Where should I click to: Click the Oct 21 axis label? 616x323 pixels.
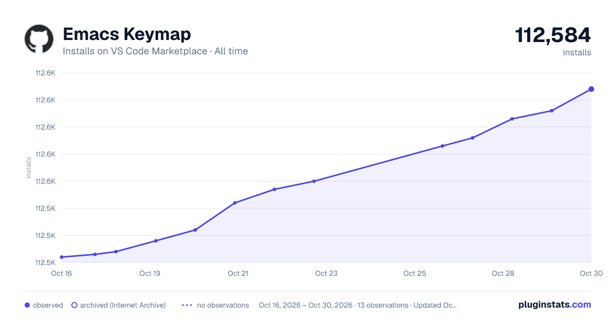pos(238,273)
